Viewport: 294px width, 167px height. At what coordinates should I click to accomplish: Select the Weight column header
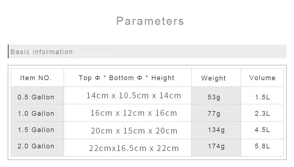click(x=214, y=78)
